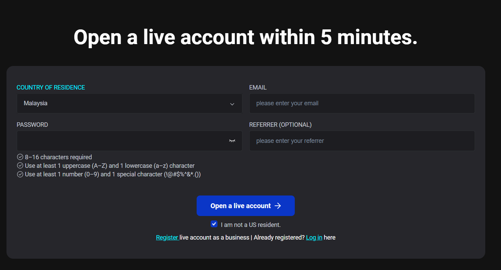This screenshot has height=270, width=501.
Task: Open the Log in link
Action: coord(314,238)
